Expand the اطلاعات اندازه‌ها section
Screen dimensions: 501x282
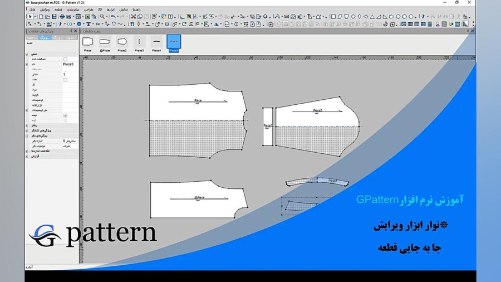click(x=27, y=151)
